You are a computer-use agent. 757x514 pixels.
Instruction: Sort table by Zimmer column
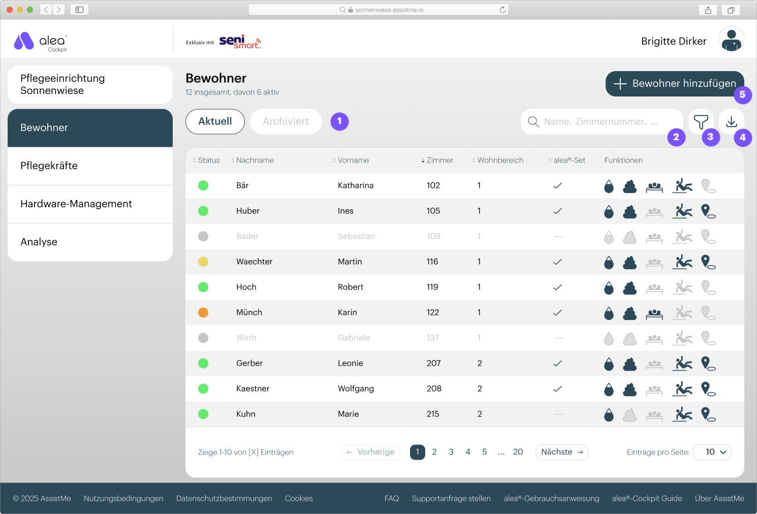click(x=439, y=160)
